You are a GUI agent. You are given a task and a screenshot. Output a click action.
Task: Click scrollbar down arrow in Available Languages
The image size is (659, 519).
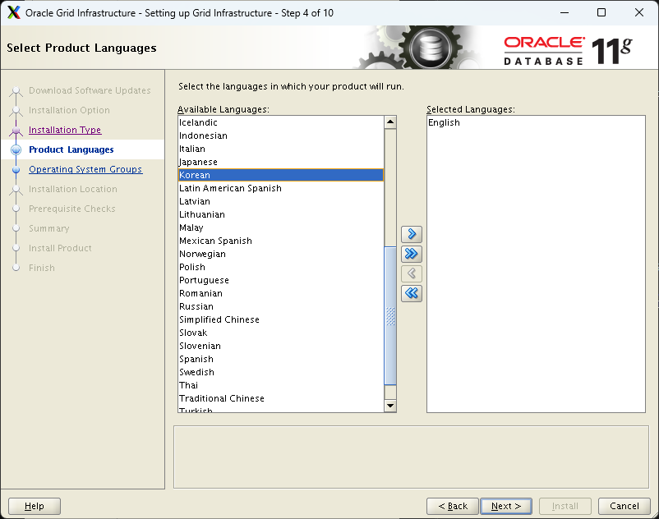click(x=390, y=406)
